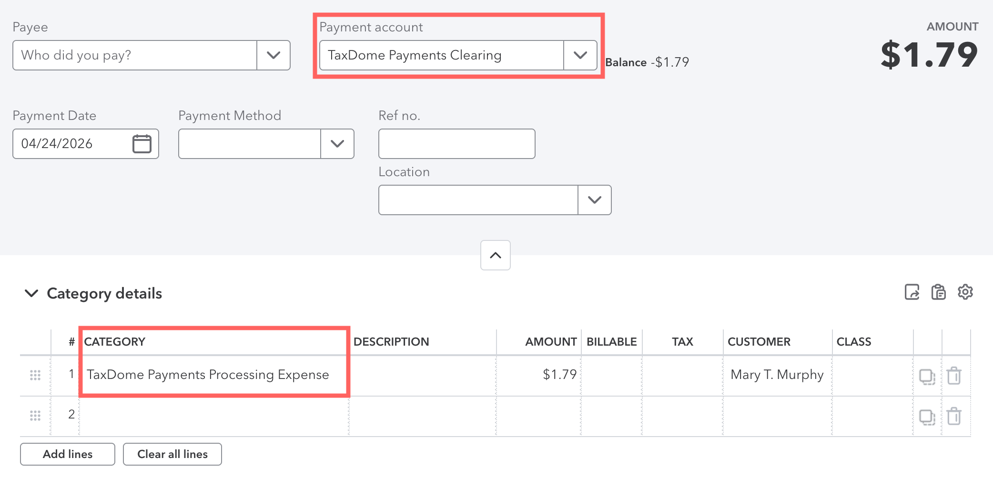Click the empty description cell in line 1
This screenshot has height=478, width=993.
[422, 376]
